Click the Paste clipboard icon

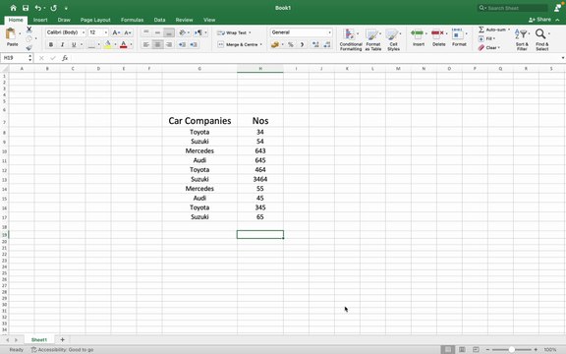[x=11, y=34]
